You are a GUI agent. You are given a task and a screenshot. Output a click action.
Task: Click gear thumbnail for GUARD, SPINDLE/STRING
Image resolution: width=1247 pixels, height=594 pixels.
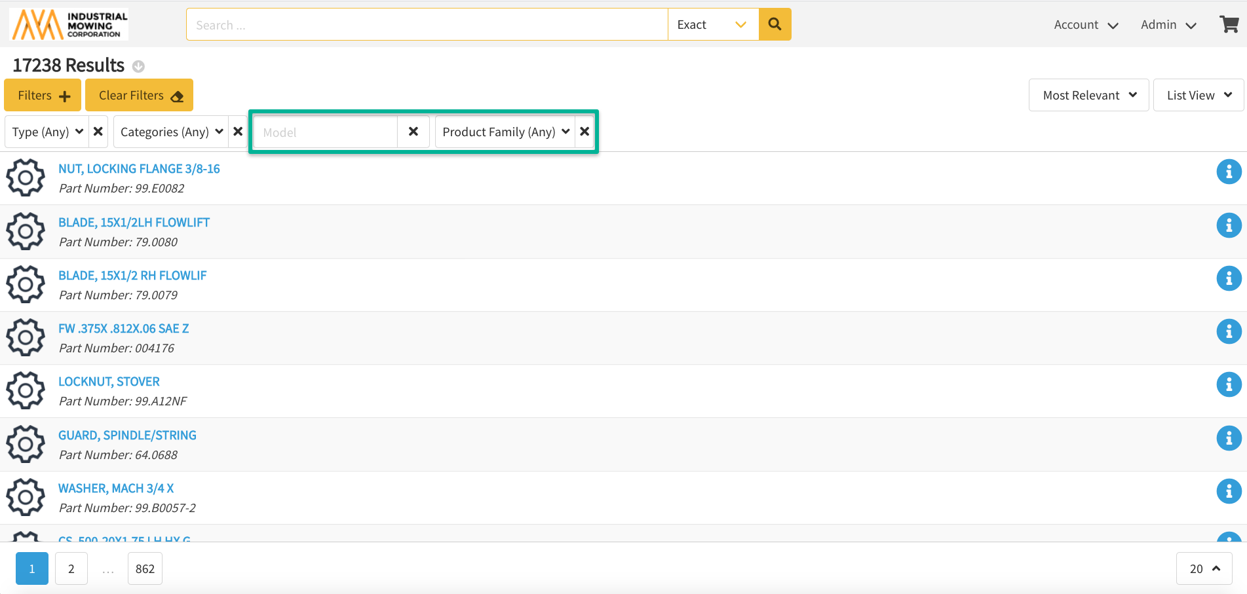(x=26, y=444)
